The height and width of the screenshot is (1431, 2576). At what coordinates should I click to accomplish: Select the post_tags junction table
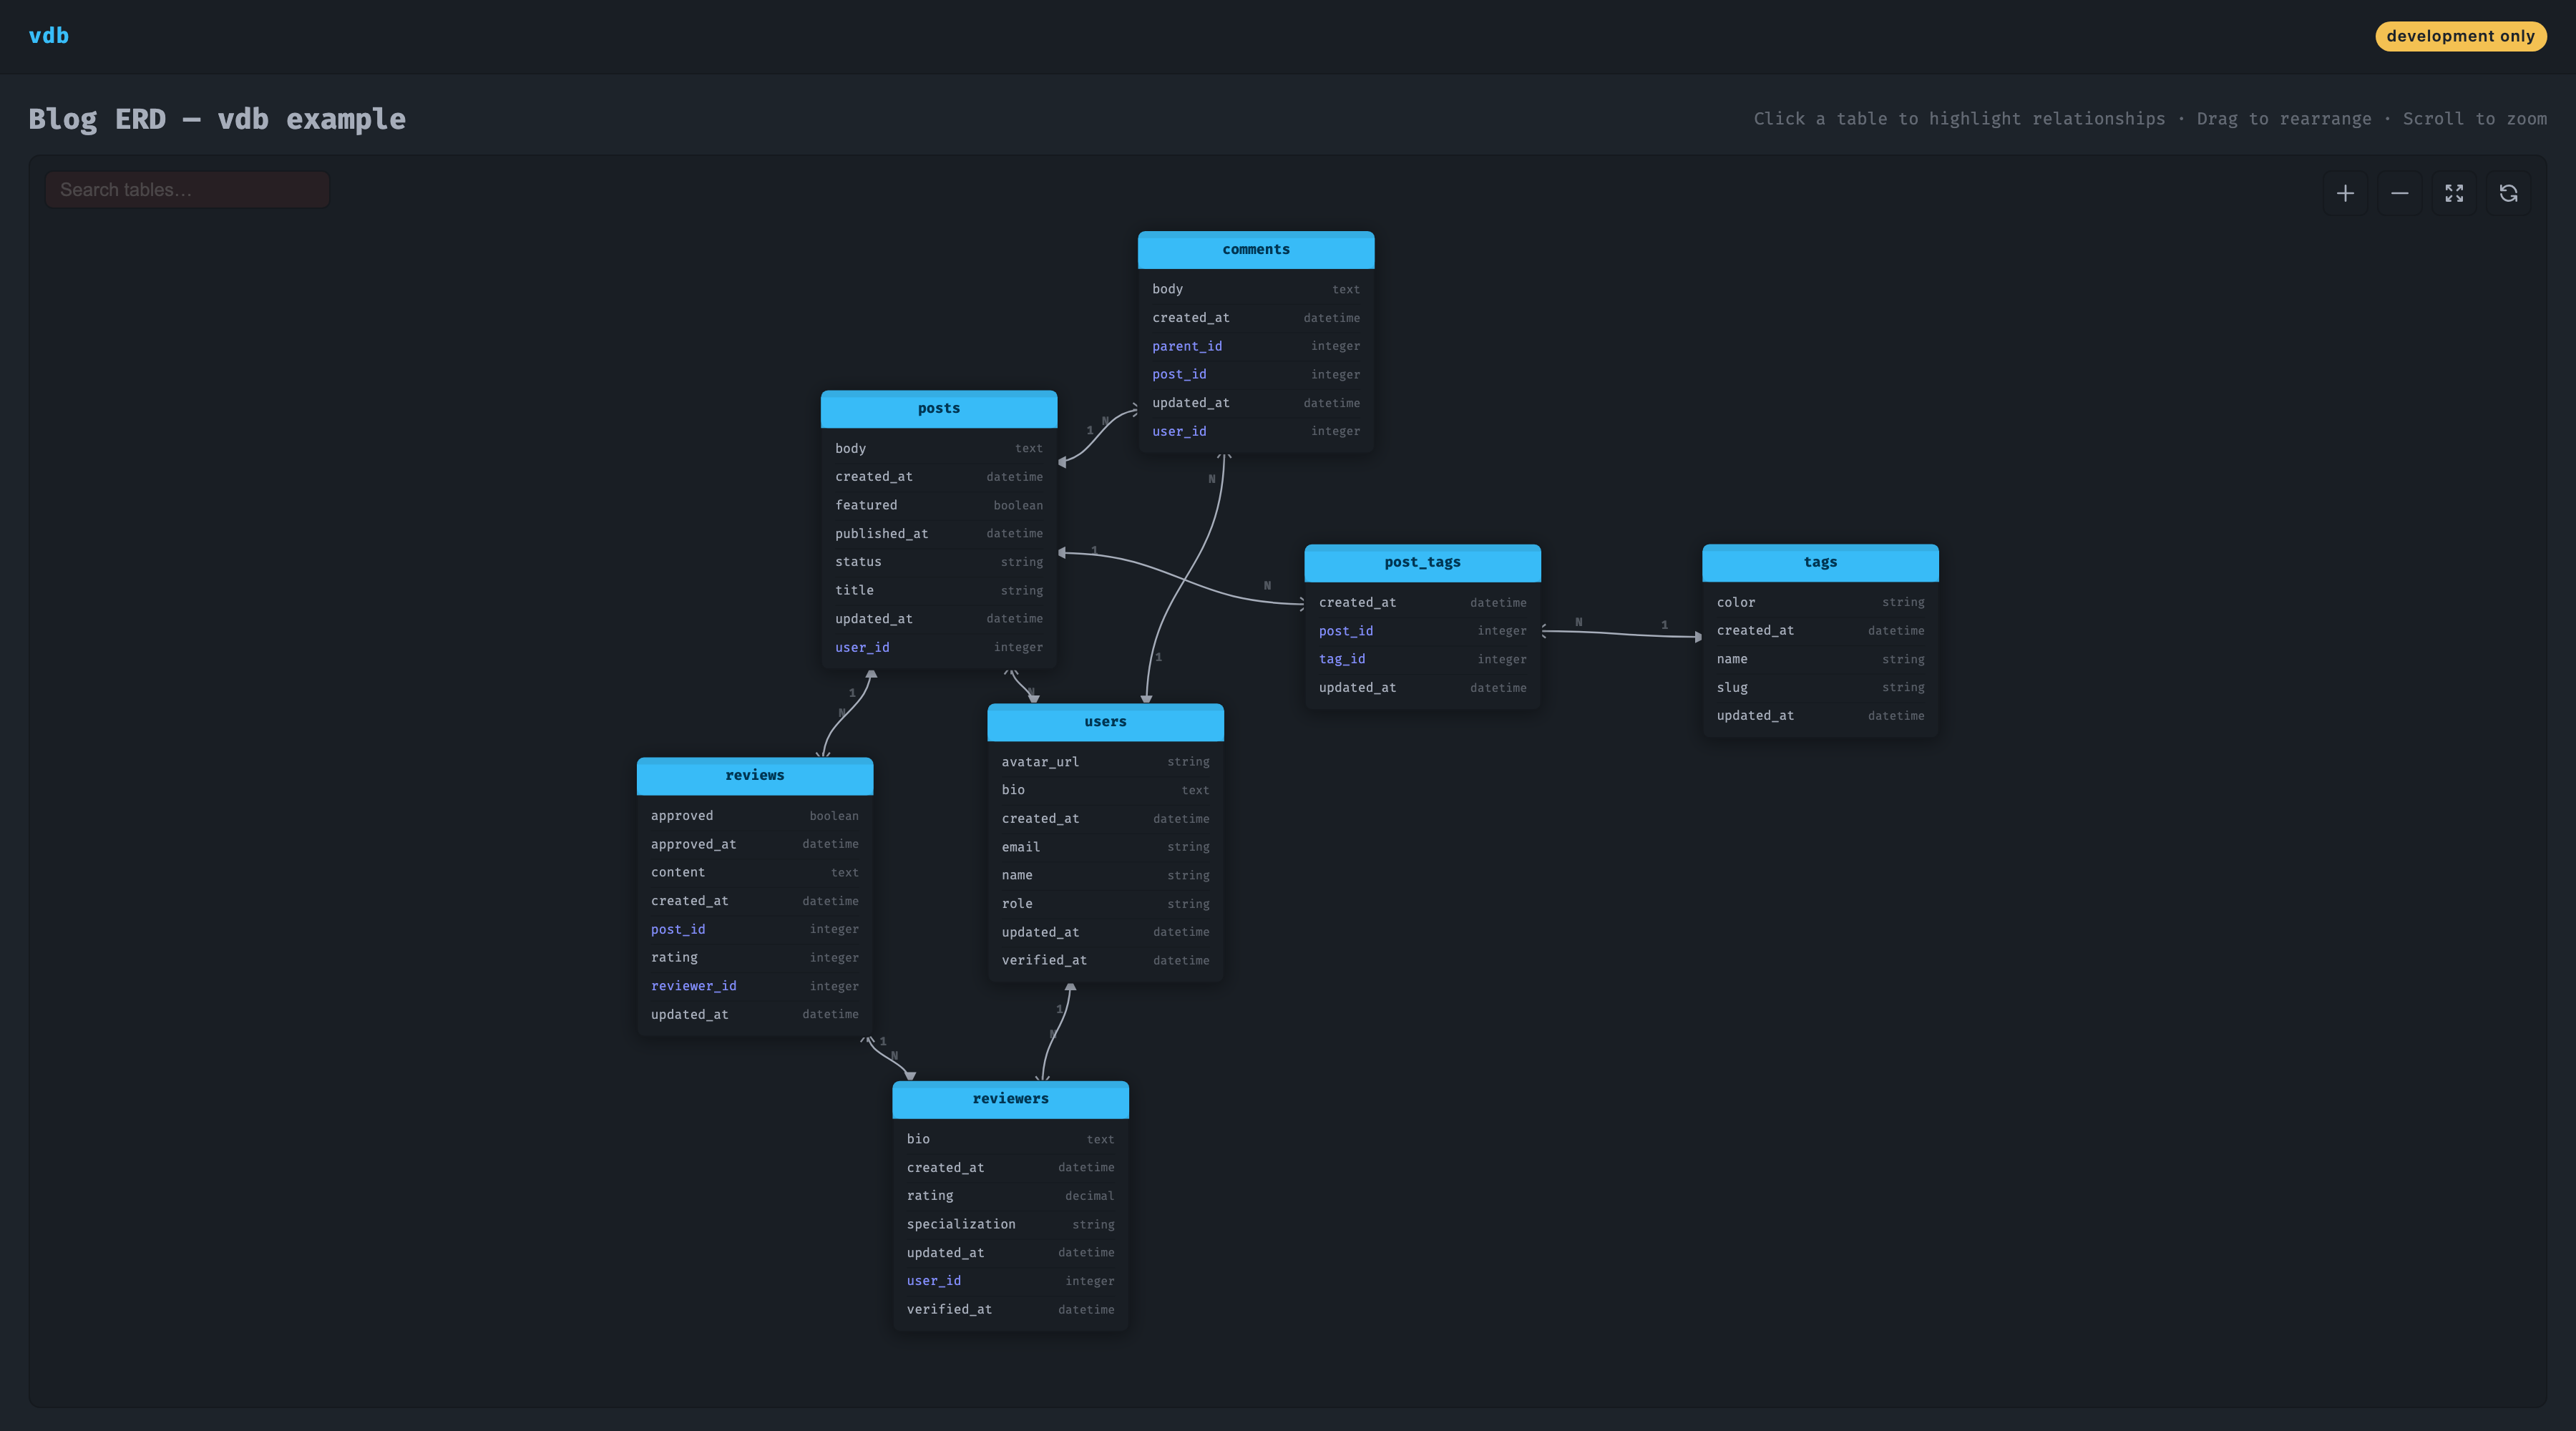pyautogui.click(x=1422, y=562)
